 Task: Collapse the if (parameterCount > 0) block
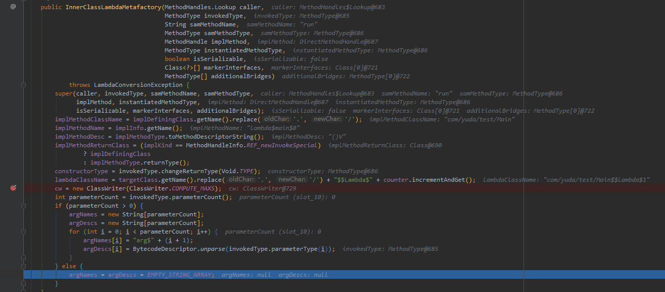tap(23, 206)
